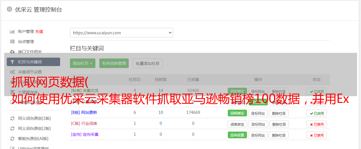This screenshot has height=149, width=361.
Task: Click 词库绑定 for [B版] 网站更新 row
Action: [x=237, y=113]
